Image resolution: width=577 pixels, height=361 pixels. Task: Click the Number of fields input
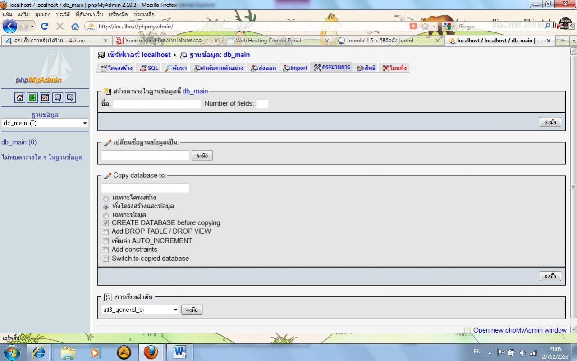tap(262, 104)
